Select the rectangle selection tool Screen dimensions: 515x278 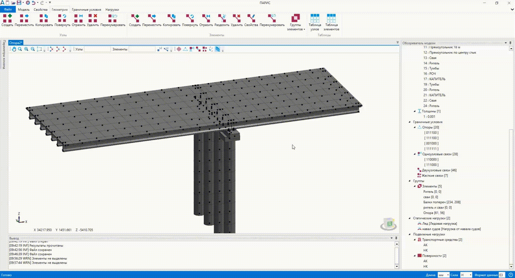[39, 49]
